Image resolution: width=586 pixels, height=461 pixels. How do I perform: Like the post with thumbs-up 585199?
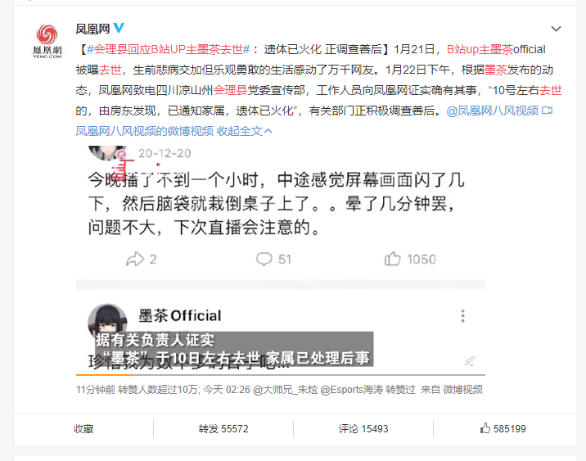click(x=503, y=428)
